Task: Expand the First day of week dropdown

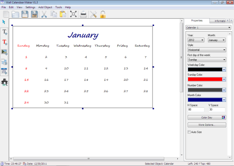Action: coord(207,60)
